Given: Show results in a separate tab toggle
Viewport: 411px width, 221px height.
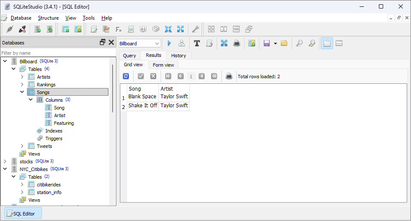Looking at the screenshot, I should click(327, 43).
